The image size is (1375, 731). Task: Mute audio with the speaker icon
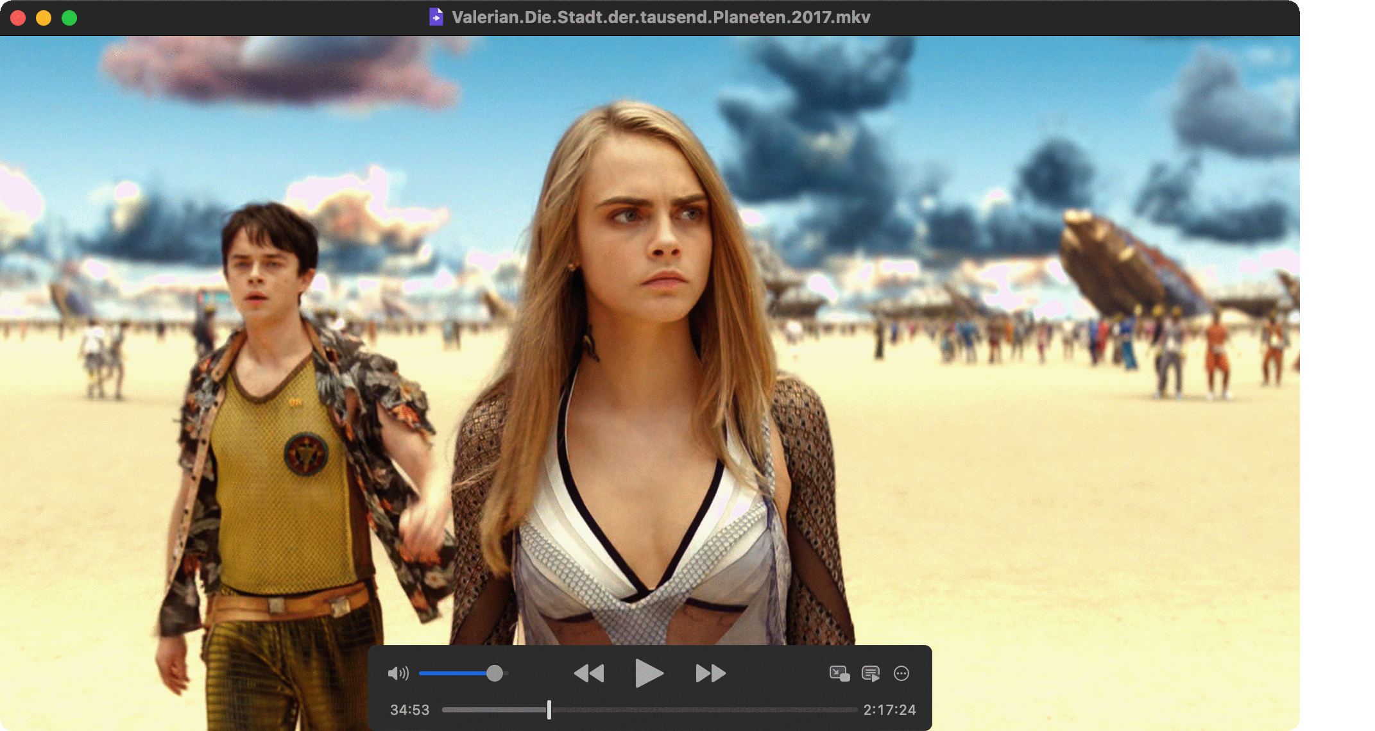coord(398,673)
